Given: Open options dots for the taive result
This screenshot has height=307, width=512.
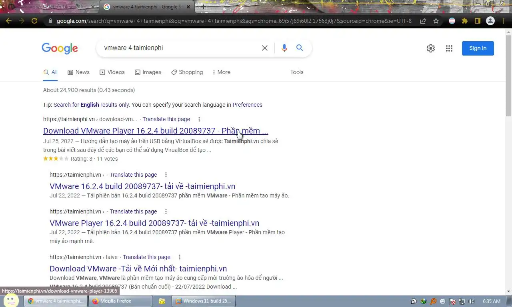Looking at the screenshot, I should coord(179,257).
